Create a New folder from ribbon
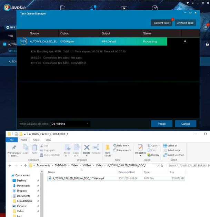Screen dimensions: 210x217 point(108,149)
